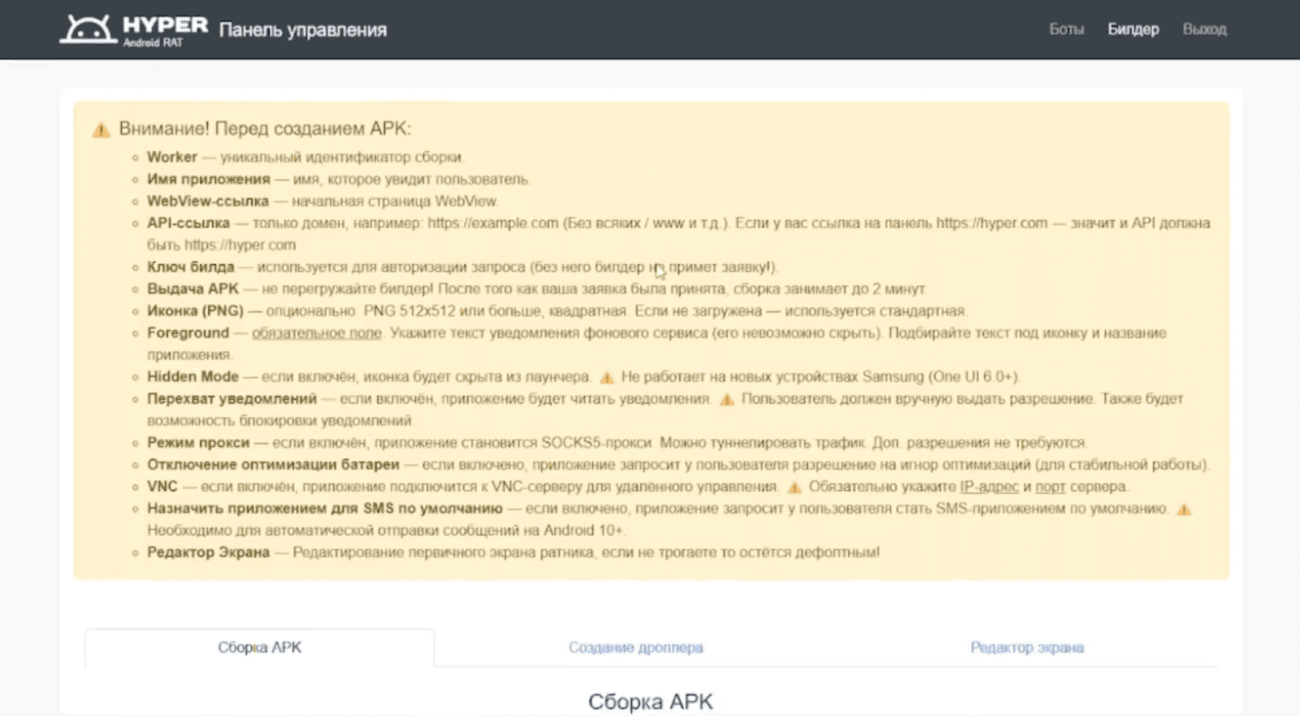Click the bold Имя приложения label
Viewport: 1300px width, 716px height.
tap(209, 179)
